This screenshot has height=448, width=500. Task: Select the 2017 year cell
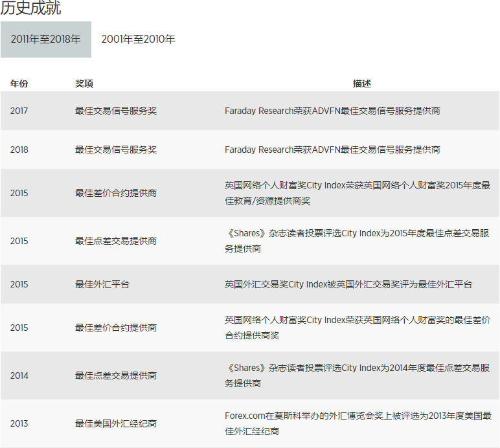19,111
